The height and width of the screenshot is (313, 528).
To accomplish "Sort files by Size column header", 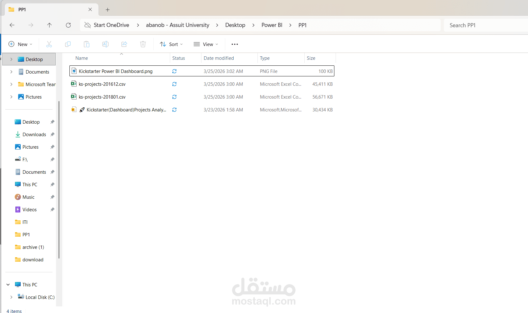I will click(x=311, y=58).
